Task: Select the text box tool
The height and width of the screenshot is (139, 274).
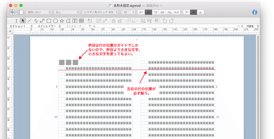Action: point(75,21)
